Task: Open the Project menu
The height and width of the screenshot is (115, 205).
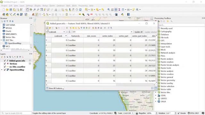Action: pos(4,6)
